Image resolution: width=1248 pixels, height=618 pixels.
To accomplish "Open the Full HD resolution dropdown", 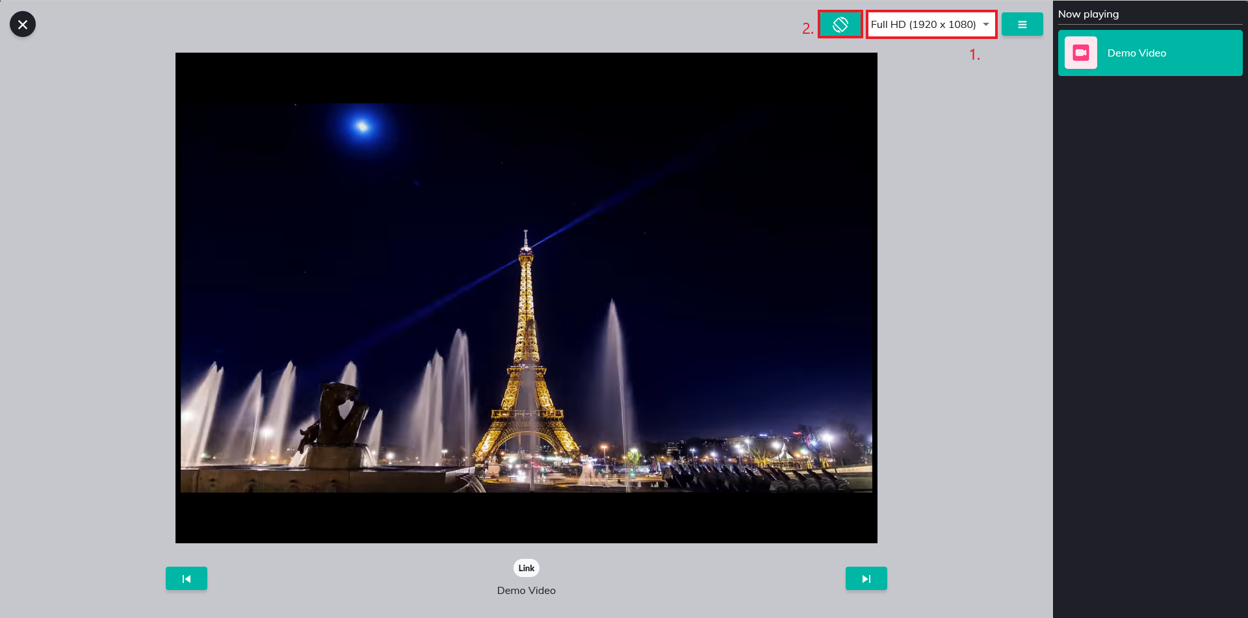I will pyautogui.click(x=923, y=25).
